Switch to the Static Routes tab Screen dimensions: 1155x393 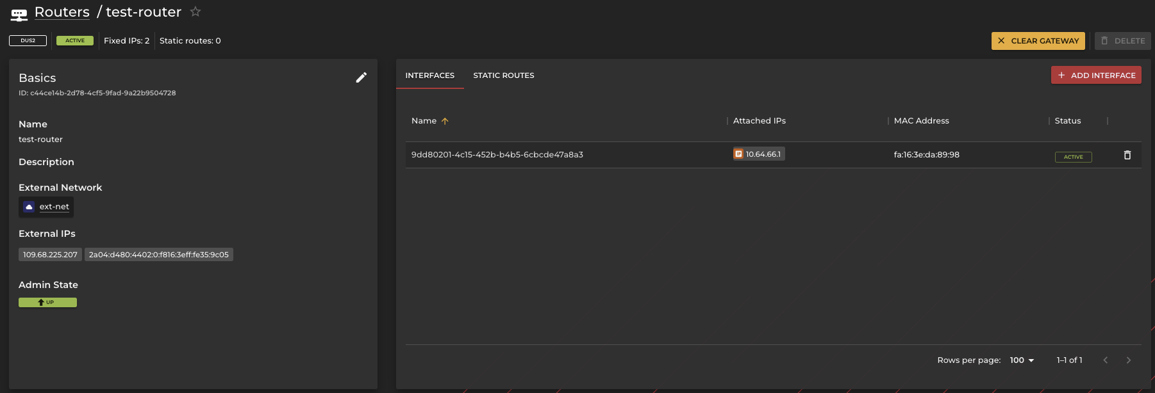pos(503,76)
